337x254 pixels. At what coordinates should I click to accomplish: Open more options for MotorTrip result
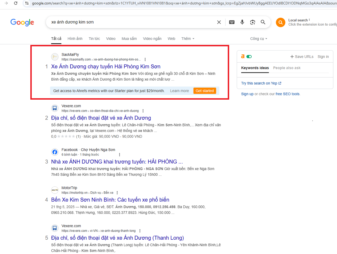point(117,193)
